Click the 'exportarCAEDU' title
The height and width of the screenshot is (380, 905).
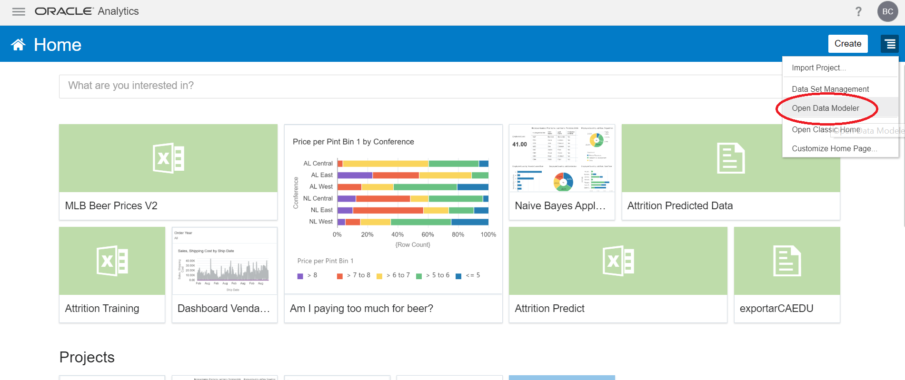coord(776,309)
